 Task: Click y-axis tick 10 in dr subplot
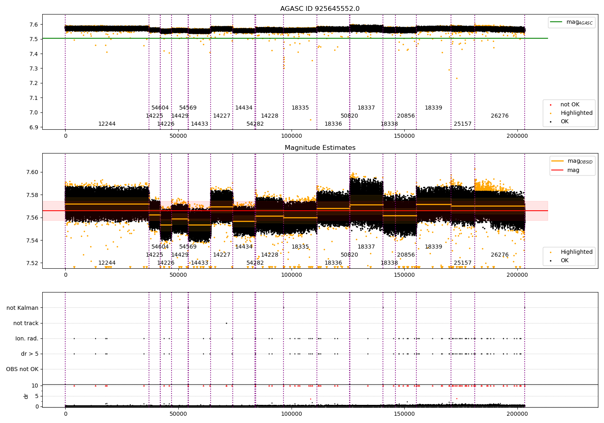point(35,386)
